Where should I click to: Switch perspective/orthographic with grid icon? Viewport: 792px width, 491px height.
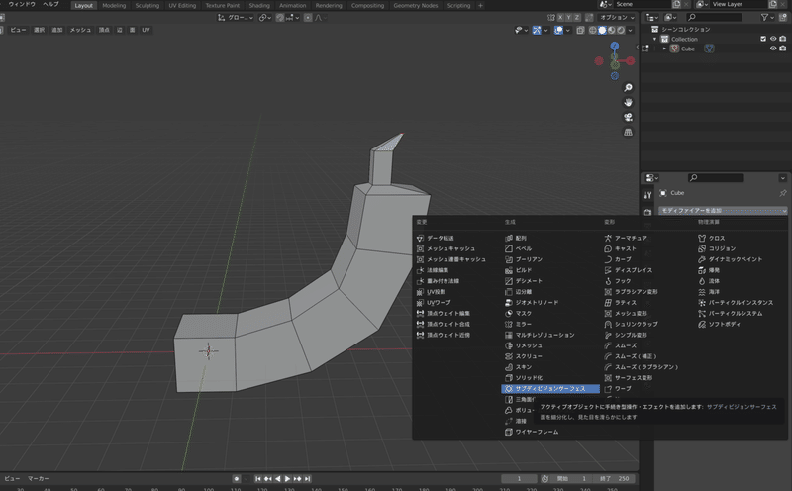(x=628, y=131)
